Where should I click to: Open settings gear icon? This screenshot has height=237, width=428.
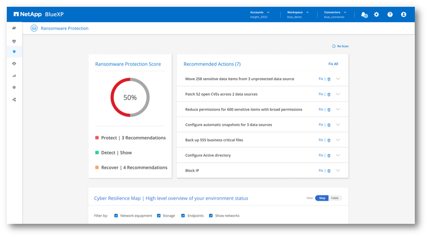click(377, 14)
